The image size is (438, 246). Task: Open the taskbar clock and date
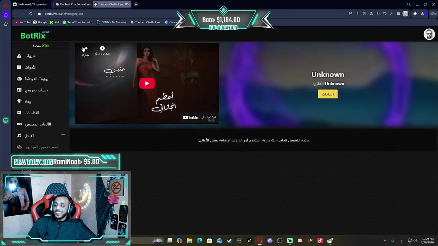427,241
